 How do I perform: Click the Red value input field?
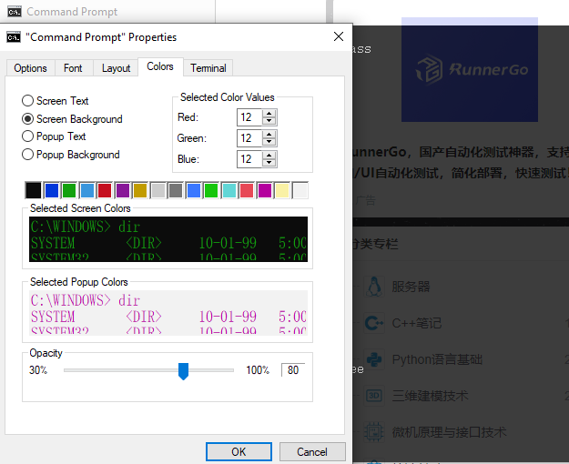coord(249,117)
